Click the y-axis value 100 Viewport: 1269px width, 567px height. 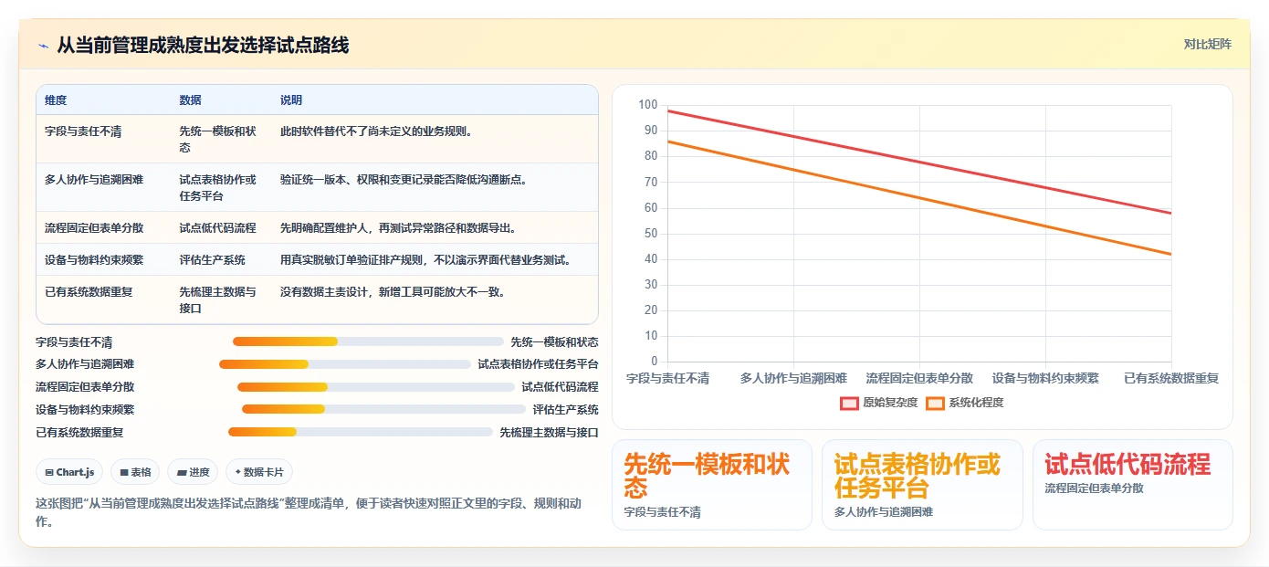point(647,105)
